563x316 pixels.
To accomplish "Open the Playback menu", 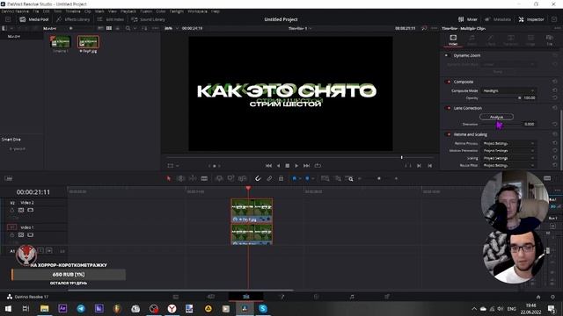I will click(128, 11).
